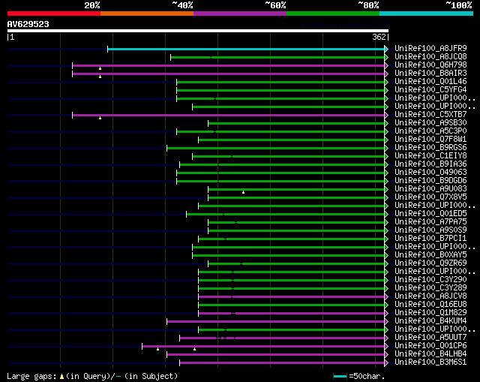Open hit UniRef100_B8AIR3
Image resolution: width=480 pixels, height=382 pixels.
[x=430, y=74]
